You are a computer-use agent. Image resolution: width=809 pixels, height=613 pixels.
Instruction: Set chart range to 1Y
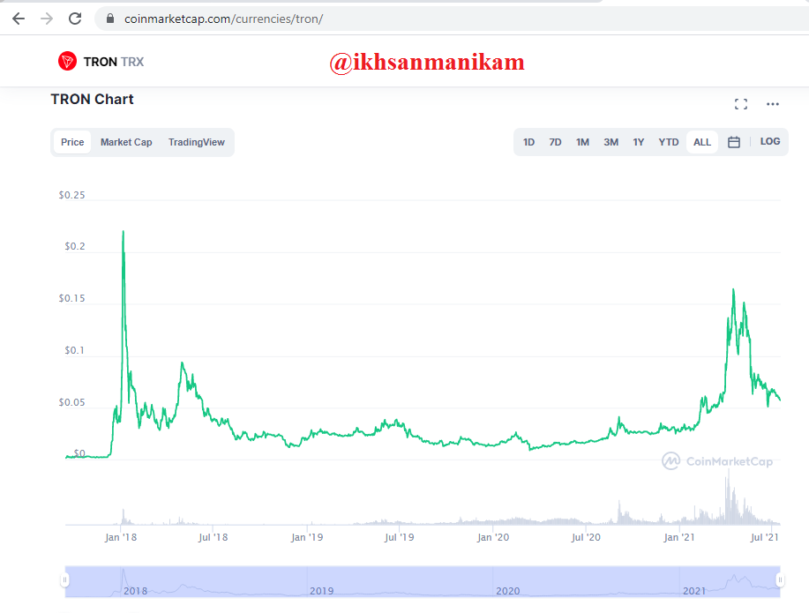tap(639, 142)
